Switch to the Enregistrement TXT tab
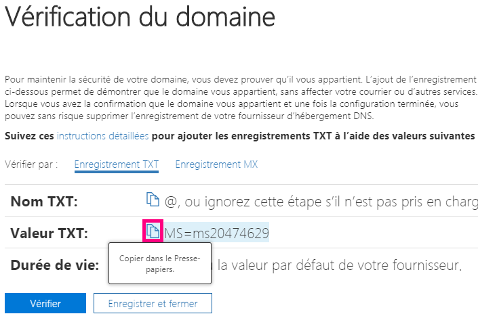The image size is (478, 316). (116, 164)
